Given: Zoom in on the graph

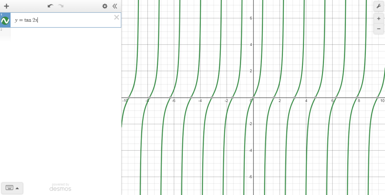Looking at the screenshot, I should point(379,18).
